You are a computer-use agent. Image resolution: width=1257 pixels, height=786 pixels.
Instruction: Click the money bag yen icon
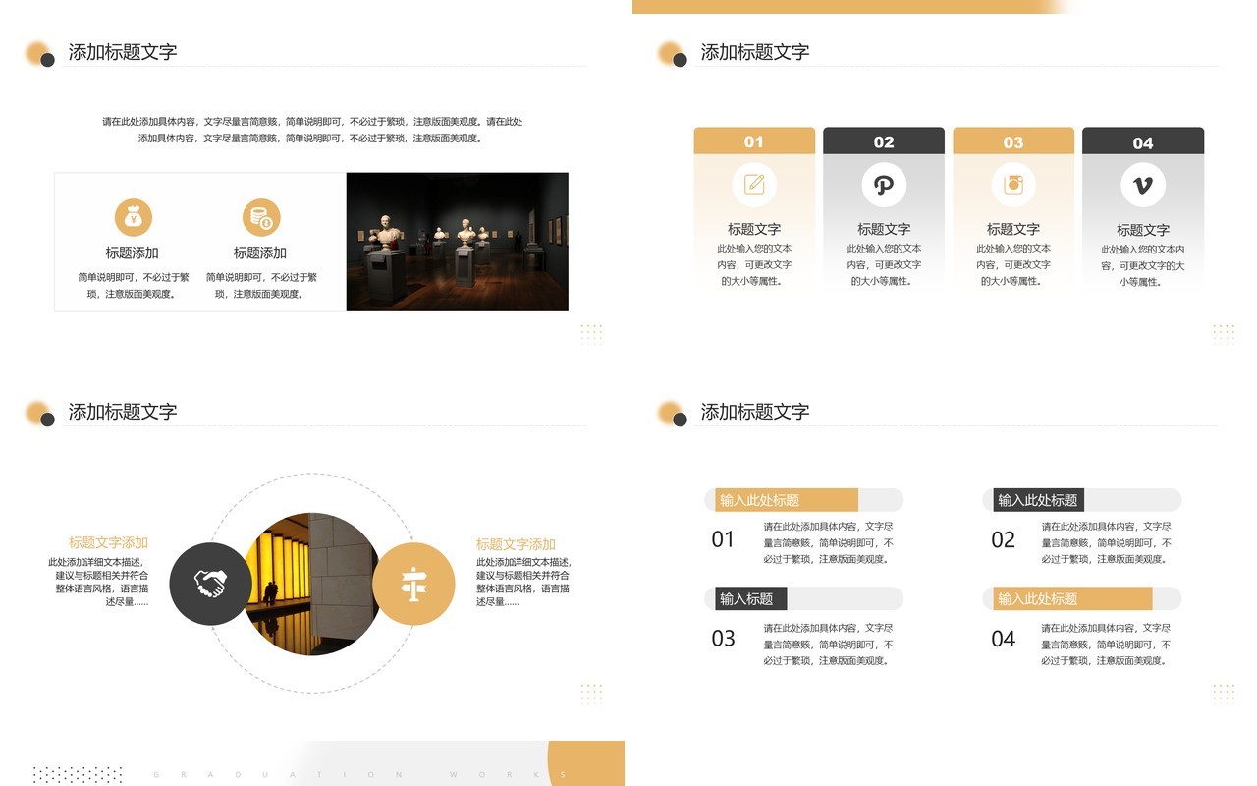pos(134,217)
